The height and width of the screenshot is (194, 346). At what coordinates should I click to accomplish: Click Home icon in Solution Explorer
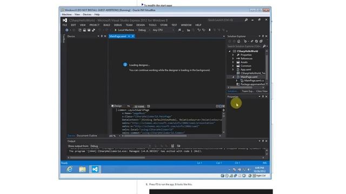238,41
